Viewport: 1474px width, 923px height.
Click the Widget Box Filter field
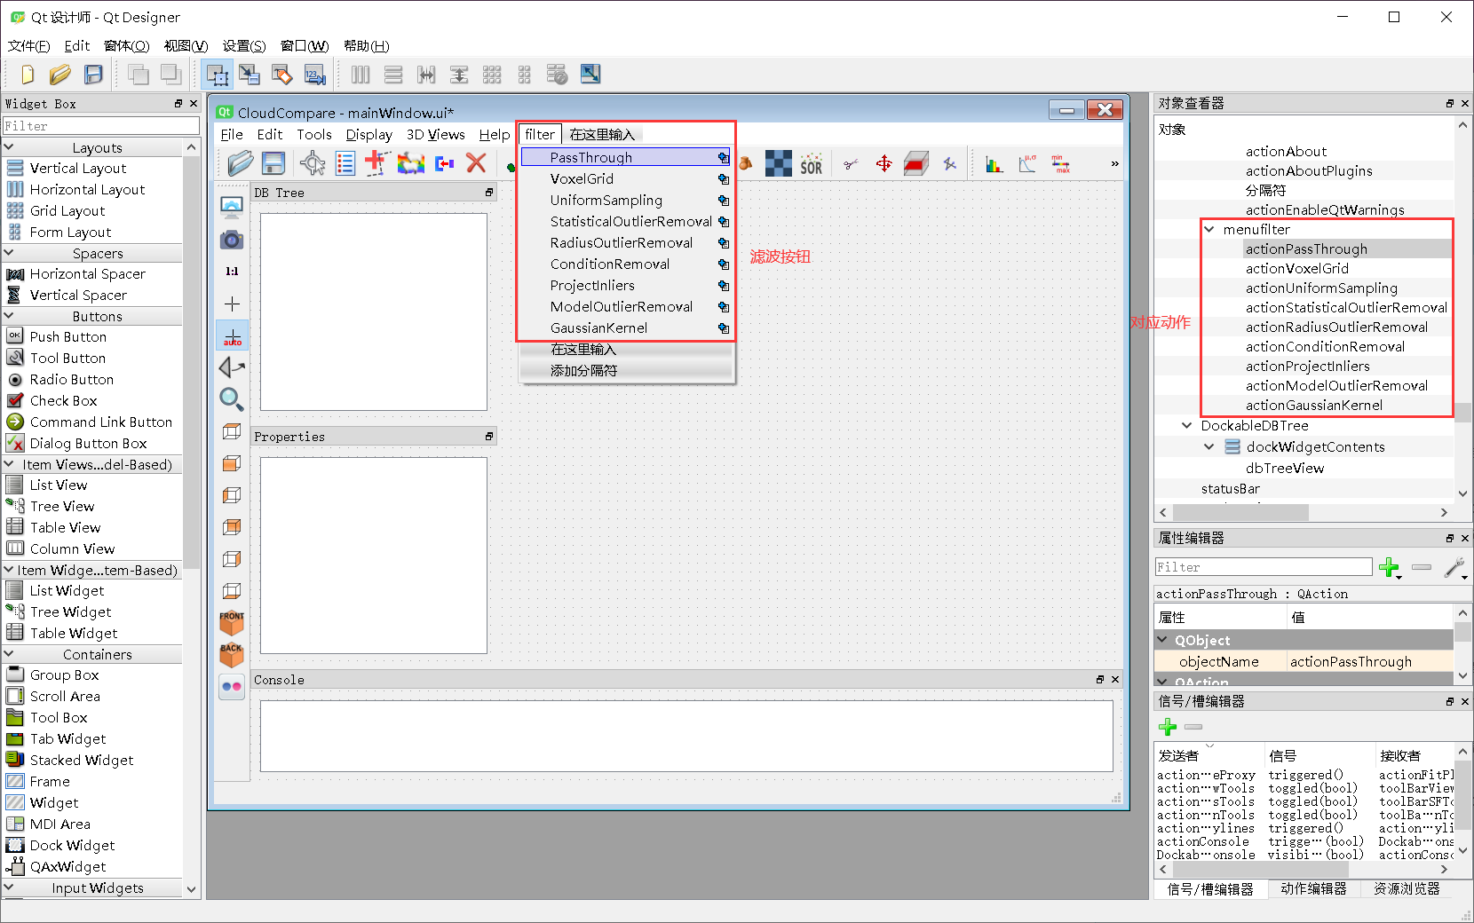click(101, 126)
